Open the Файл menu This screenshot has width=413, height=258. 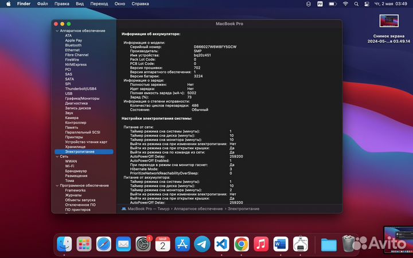click(42, 3)
